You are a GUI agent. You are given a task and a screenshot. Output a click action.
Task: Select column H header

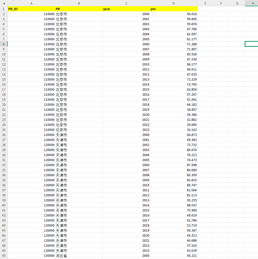[251, 3]
